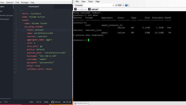Click the 7:12 cursor position indicator
Viewport: 186px width, 105px height.
click(6, 102)
